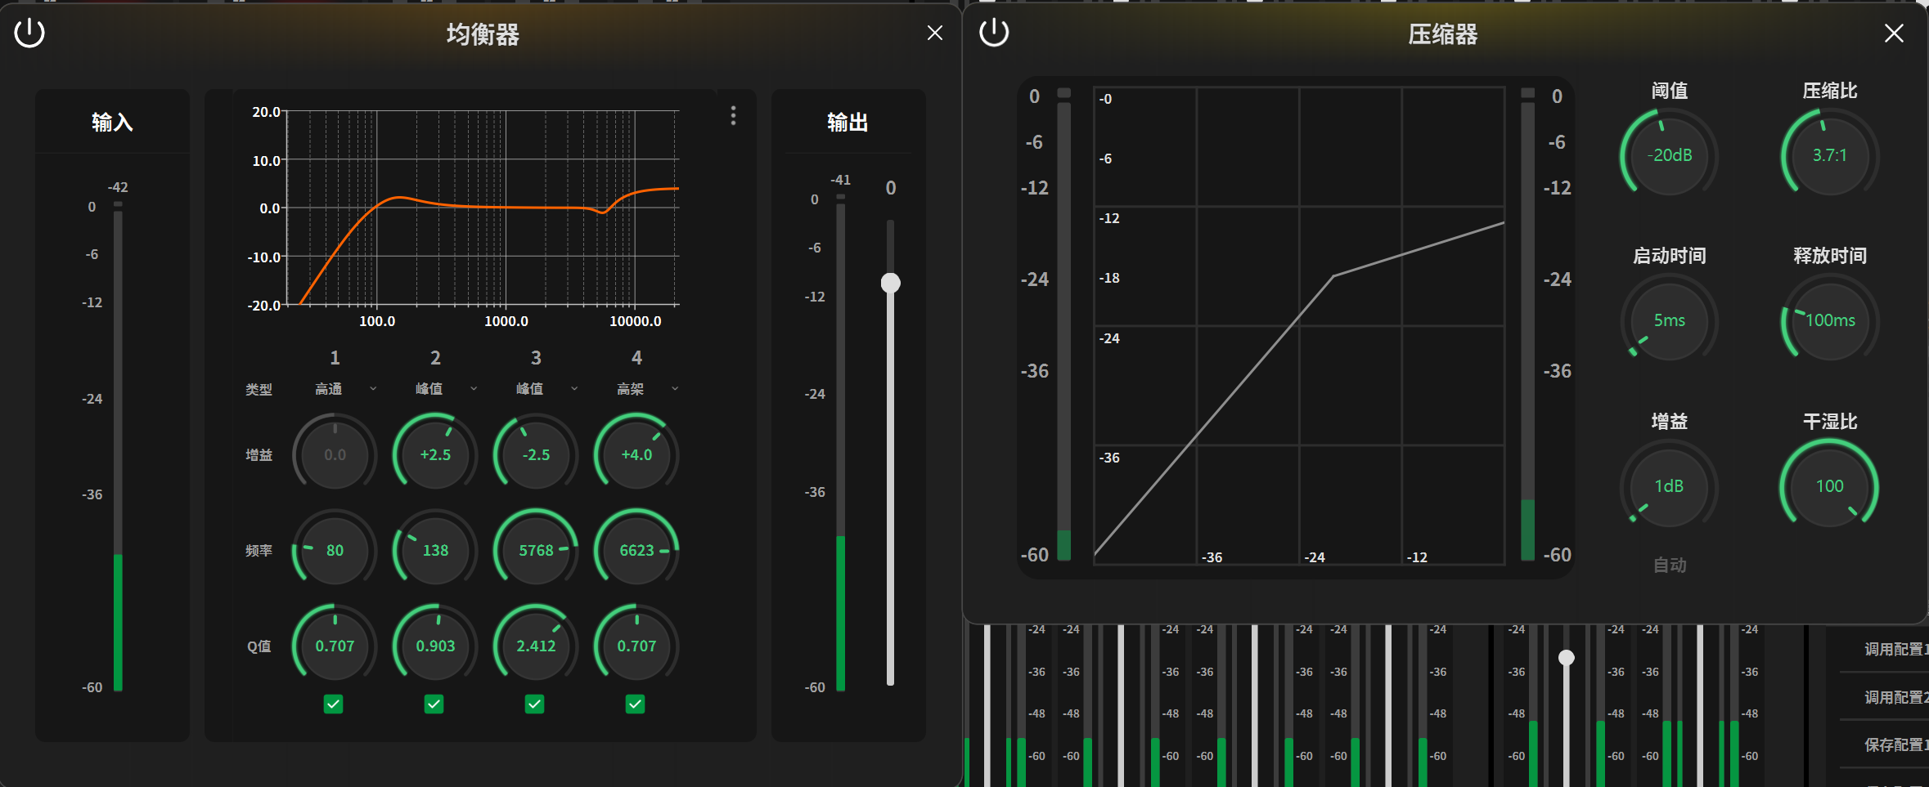Click the 自动 button under the gain knob
Viewport: 1929px width, 787px height.
point(1669,565)
